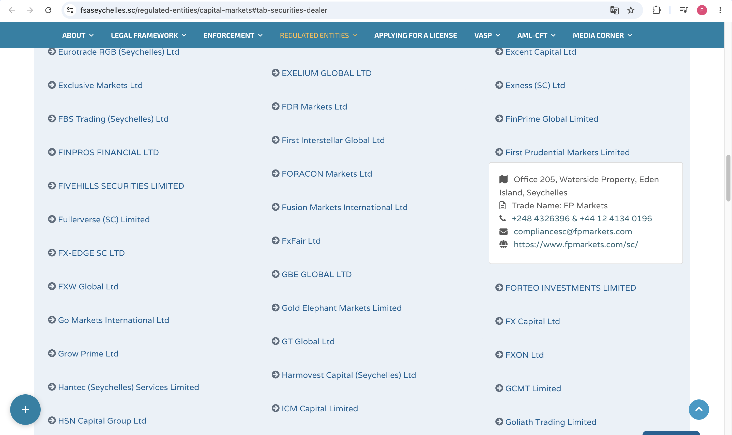Expand the LEGAL FRAMEWORK dropdown
Screen dimensions: 732x435
click(x=148, y=36)
